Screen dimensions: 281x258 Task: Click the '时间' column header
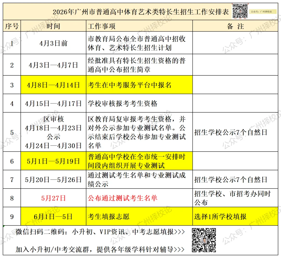click(53, 26)
